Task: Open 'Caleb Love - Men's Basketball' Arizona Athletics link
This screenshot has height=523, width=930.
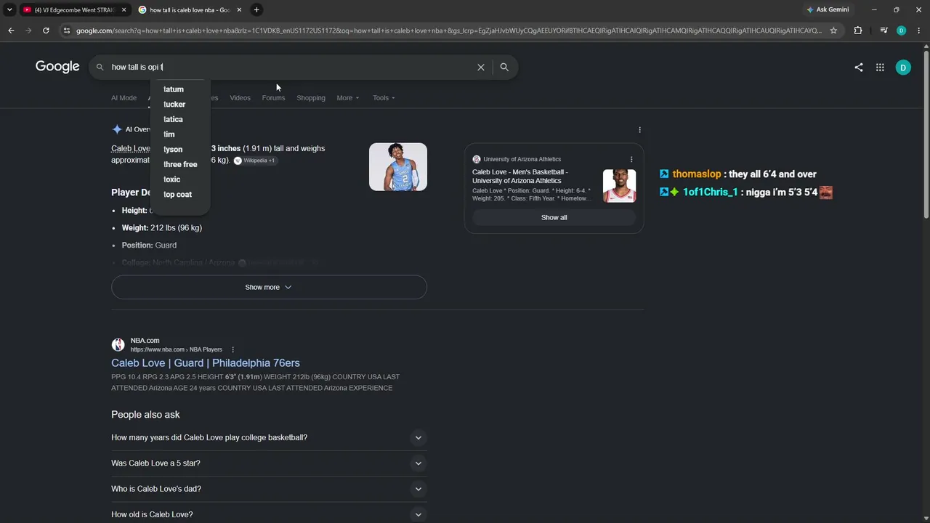Action: [520, 177]
